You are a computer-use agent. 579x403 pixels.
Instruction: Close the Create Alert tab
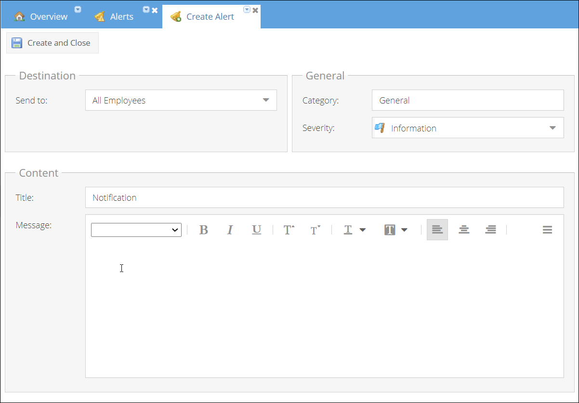(255, 10)
